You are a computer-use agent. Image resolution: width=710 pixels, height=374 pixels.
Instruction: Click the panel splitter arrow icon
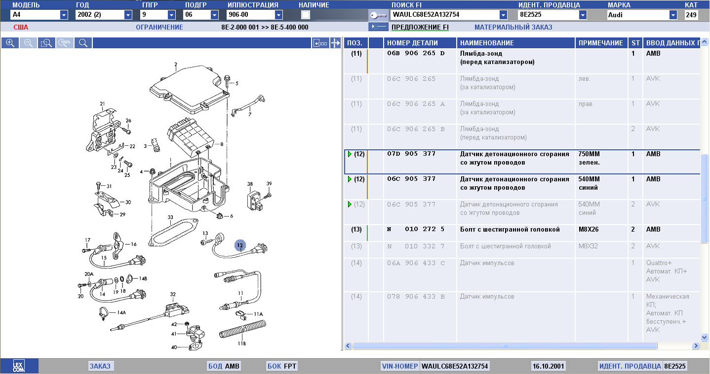coord(336,43)
